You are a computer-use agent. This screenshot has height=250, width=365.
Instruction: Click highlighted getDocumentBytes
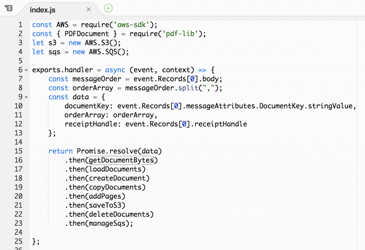point(121,160)
